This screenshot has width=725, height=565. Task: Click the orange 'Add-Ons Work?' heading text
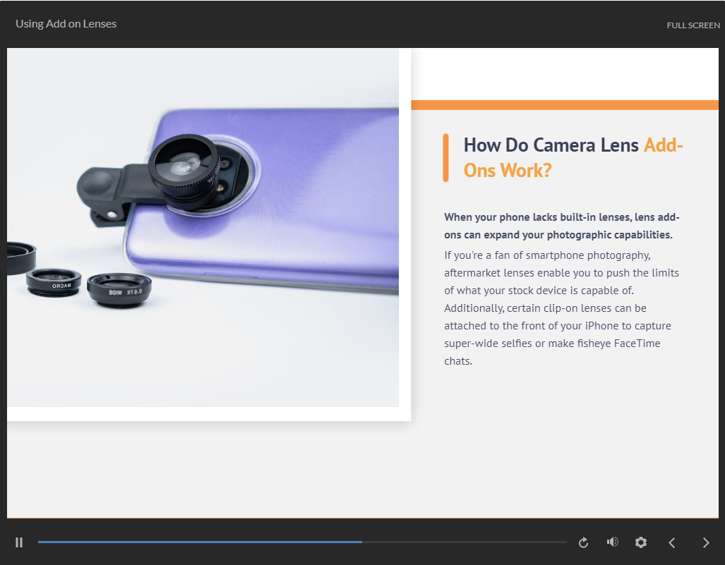[x=507, y=170]
